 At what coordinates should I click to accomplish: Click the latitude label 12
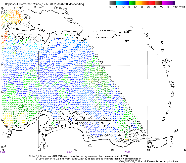point(2,120)
